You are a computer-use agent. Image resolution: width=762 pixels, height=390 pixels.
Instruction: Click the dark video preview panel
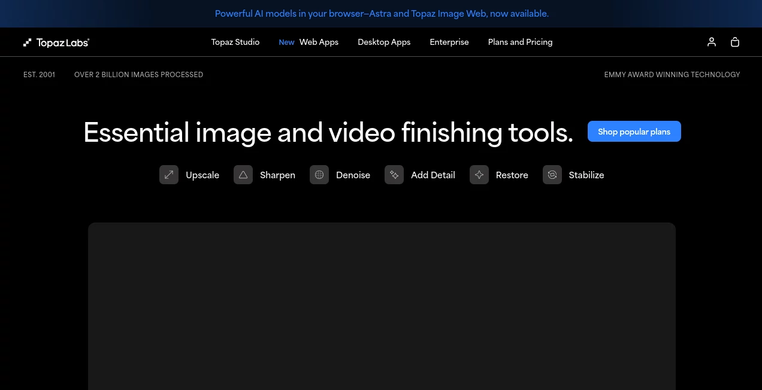382,306
